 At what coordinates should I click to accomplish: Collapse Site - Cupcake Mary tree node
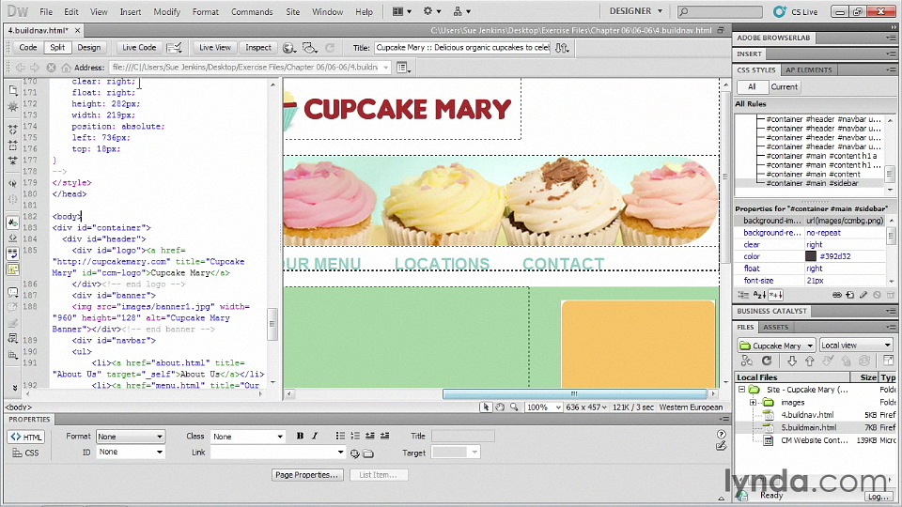coord(742,389)
